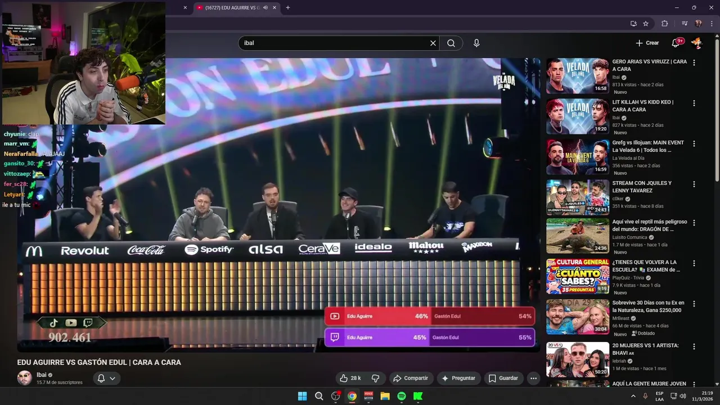
Task: Open options for Gero Arias vs Viruzz video
Action: 694,63
